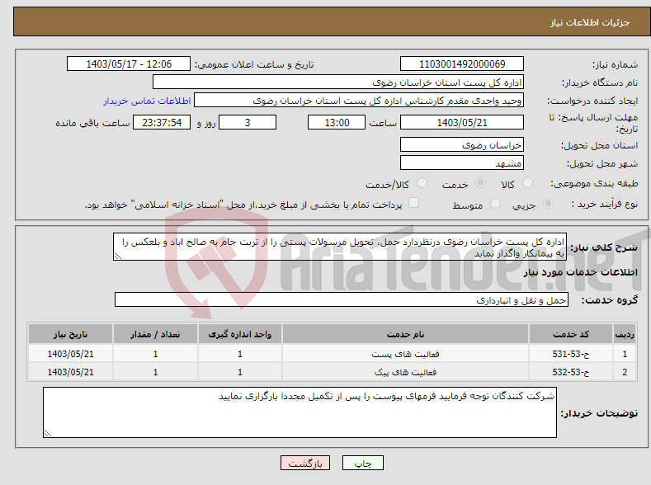Click date cell in فعالیت های پست row
651x485 pixels.
point(71,354)
